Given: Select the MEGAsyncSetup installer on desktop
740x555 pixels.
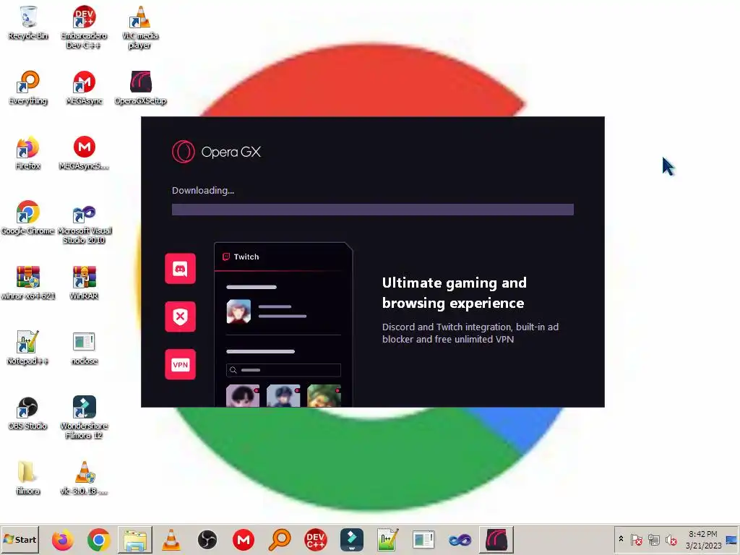Looking at the screenshot, I should (84, 153).
